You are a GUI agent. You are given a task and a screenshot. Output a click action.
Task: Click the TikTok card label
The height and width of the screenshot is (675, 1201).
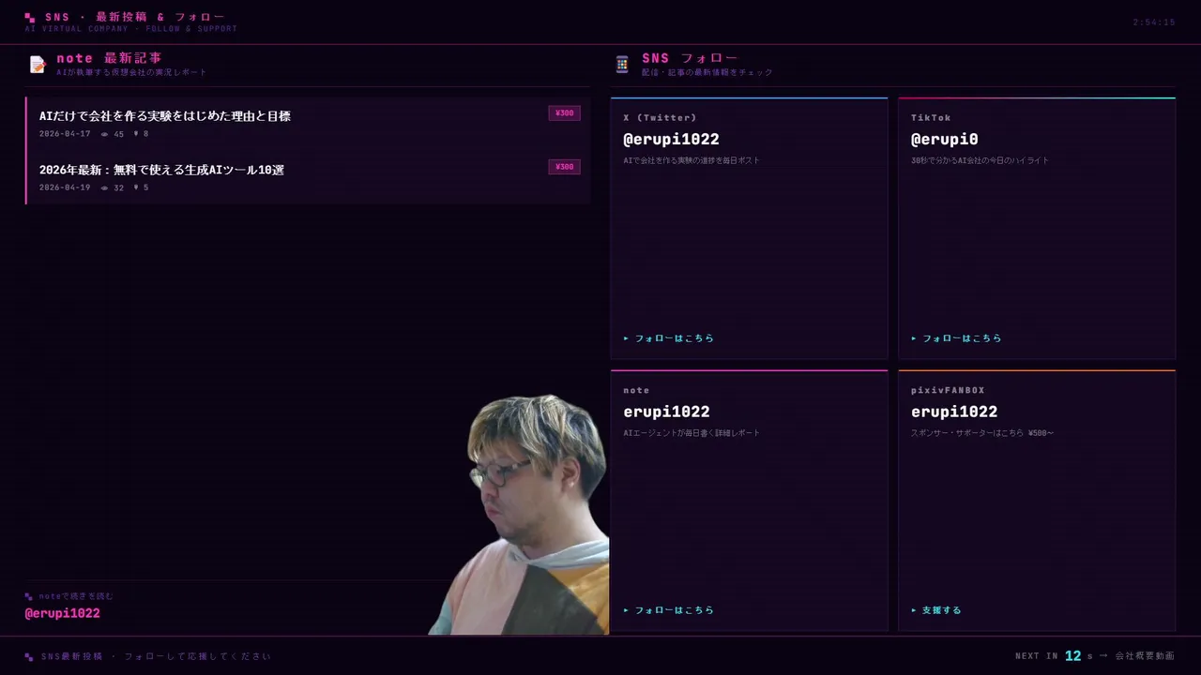pyautogui.click(x=931, y=117)
